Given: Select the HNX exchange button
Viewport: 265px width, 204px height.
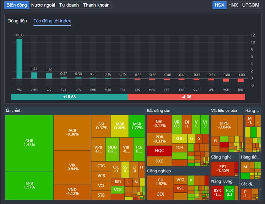Looking at the screenshot, I should (233, 5).
